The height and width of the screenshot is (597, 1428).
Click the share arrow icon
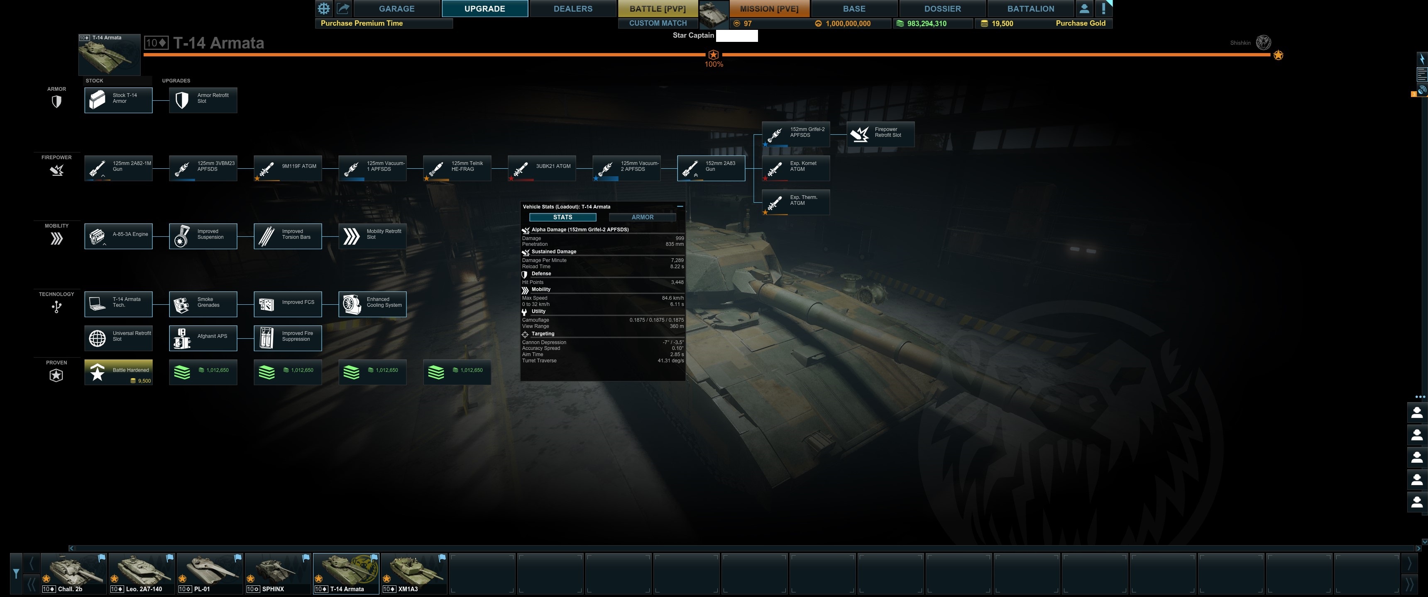point(343,8)
